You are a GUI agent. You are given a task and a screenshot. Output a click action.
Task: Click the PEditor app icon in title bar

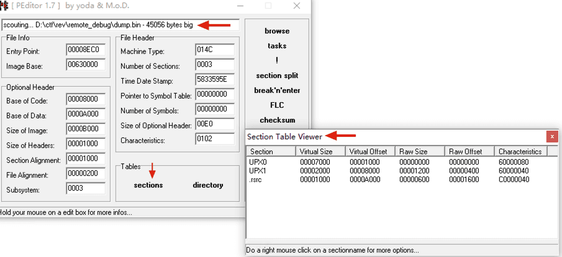click(4, 6)
